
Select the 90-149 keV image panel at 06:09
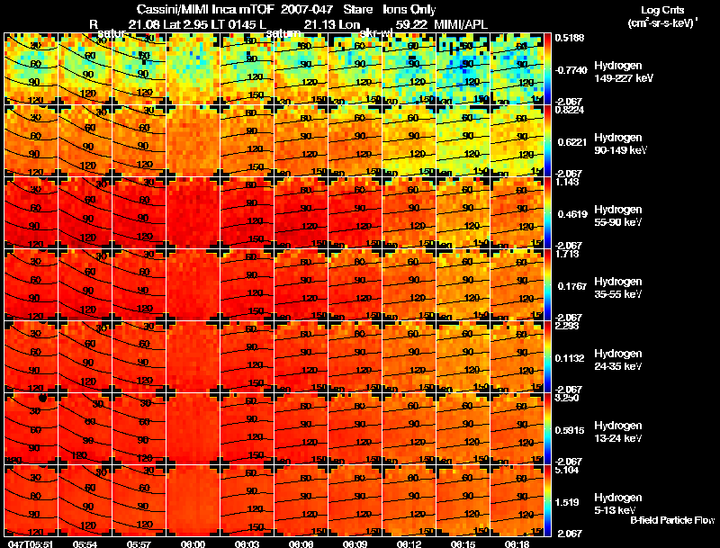355,141
